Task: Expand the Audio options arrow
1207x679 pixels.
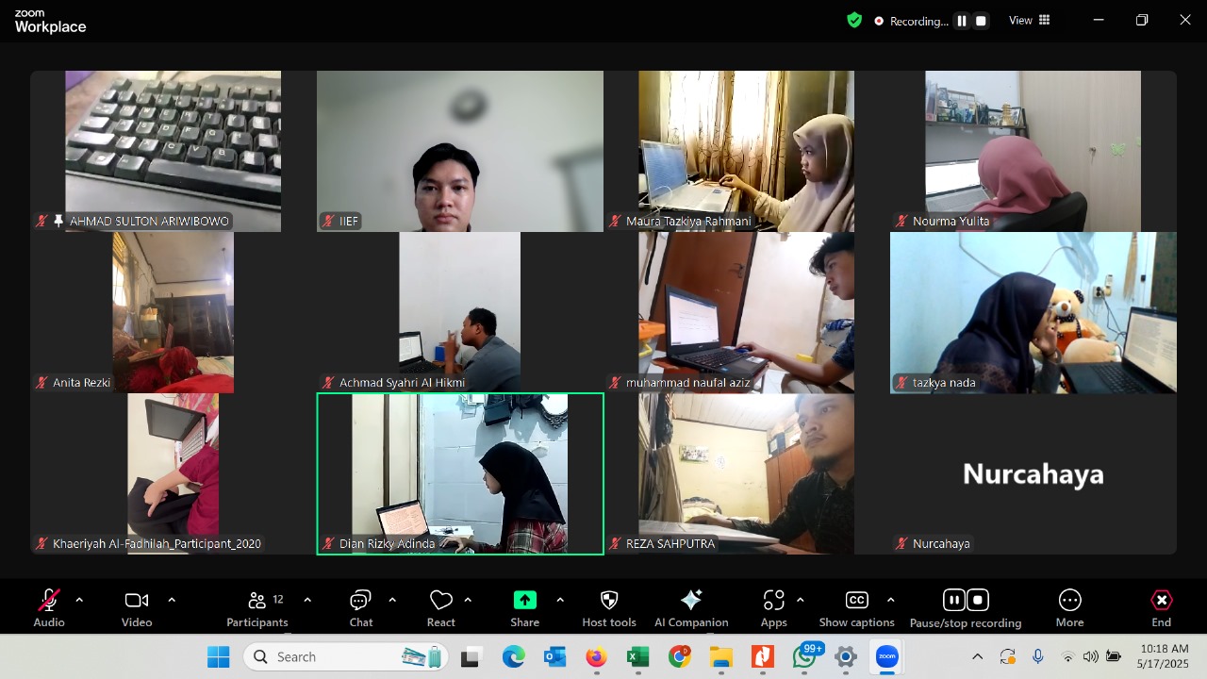Action: (x=79, y=600)
